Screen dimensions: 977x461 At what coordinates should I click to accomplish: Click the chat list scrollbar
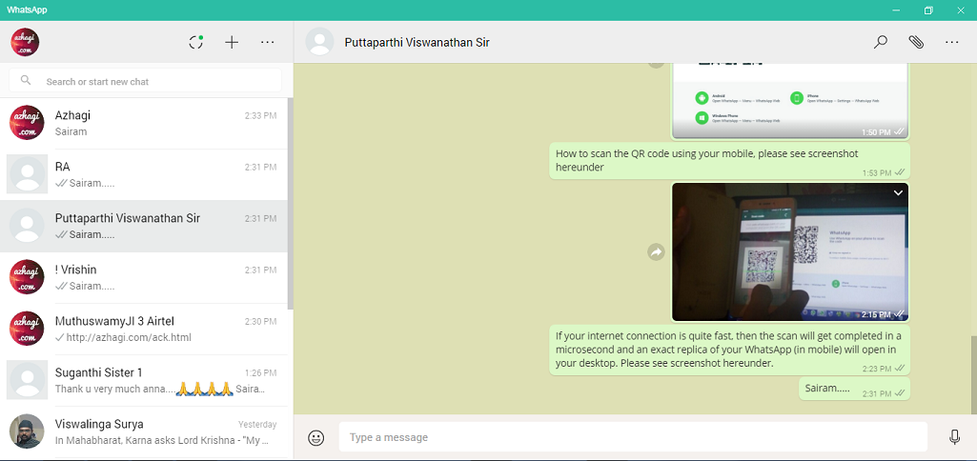(290, 204)
